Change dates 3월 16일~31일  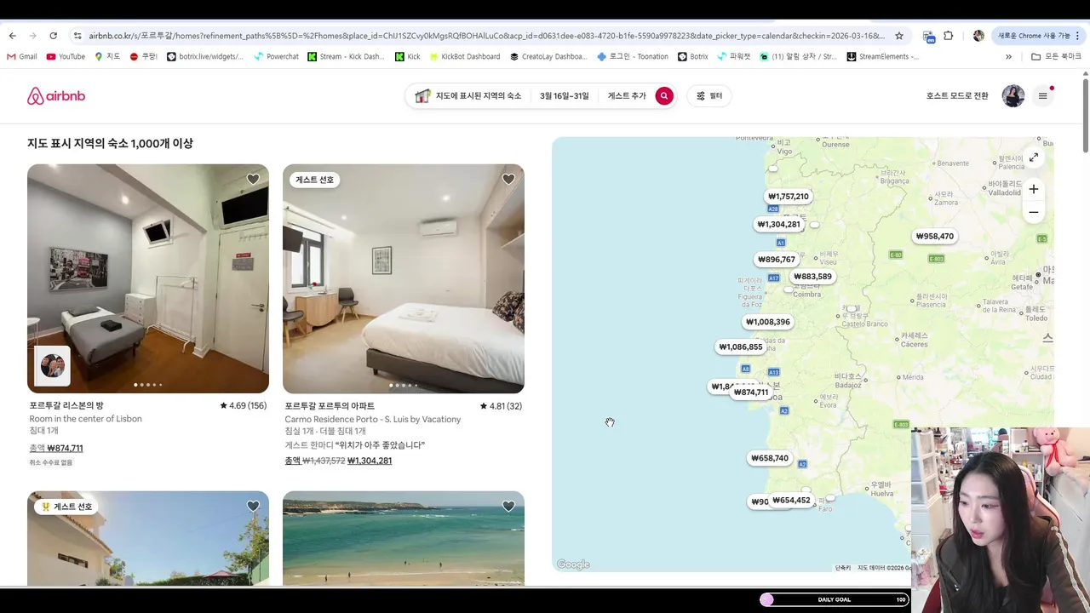pos(564,96)
